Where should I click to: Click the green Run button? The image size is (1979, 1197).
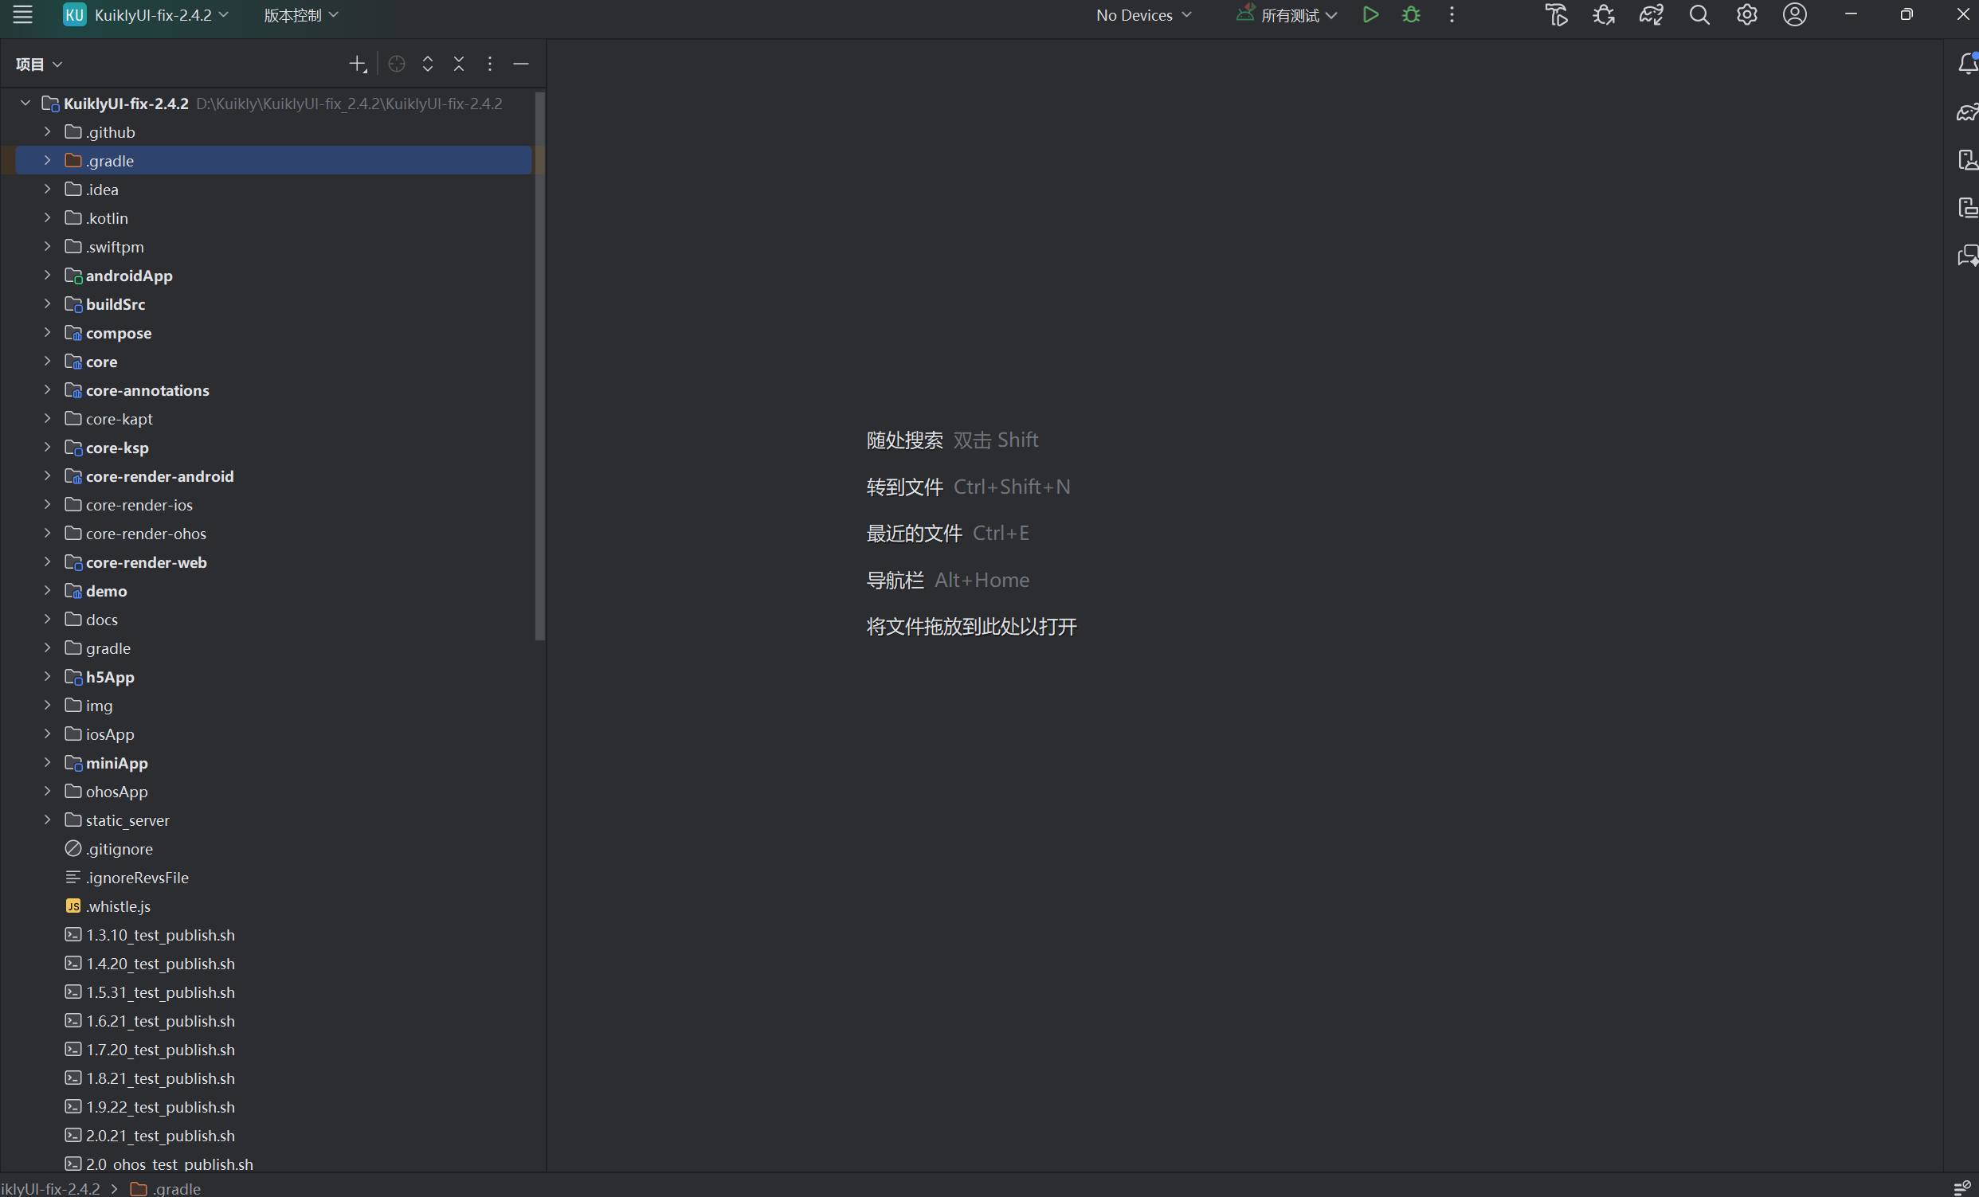pyautogui.click(x=1370, y=15)
